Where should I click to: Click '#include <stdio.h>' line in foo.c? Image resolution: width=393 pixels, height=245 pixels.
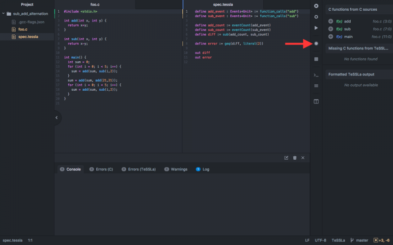(81, 11)
